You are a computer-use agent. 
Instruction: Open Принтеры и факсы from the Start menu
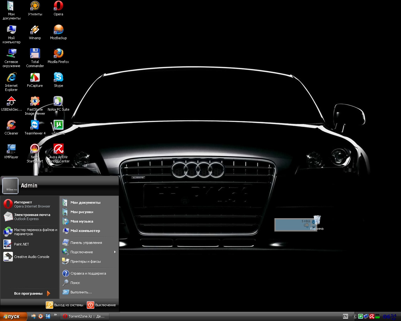pos(89,261)
